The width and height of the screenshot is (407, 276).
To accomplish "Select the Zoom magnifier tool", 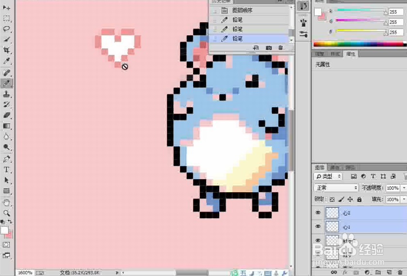I will point(6,213).
